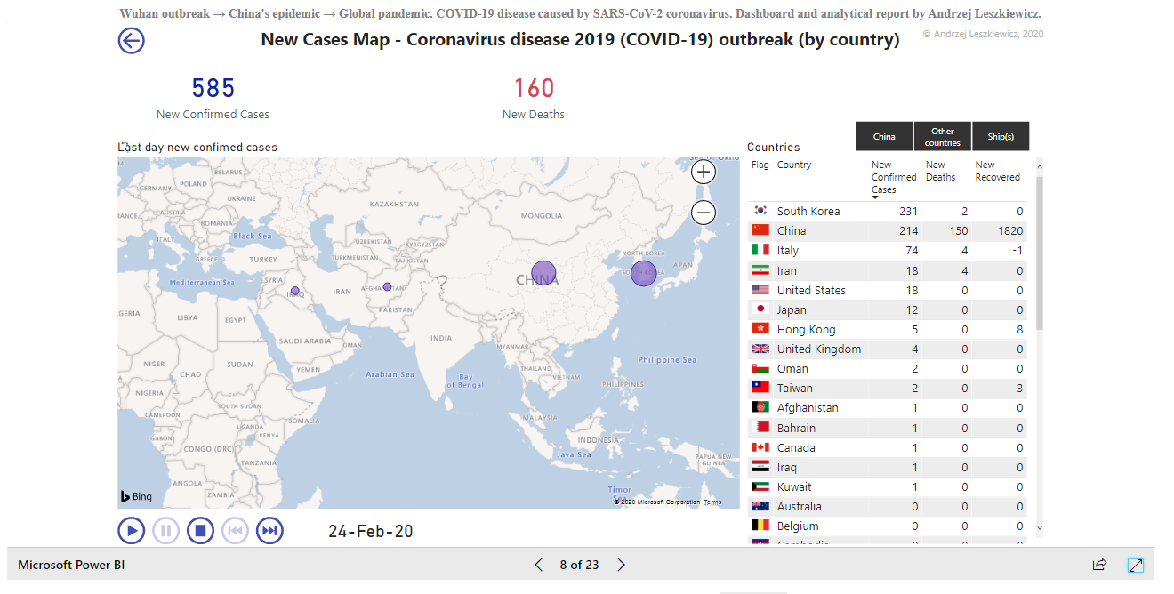Toggle the China filter button

(x=884, y=137)
